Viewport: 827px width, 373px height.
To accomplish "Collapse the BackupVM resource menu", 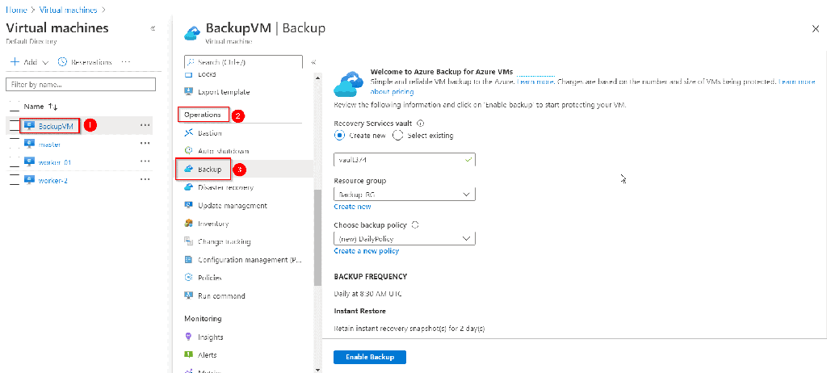I will [313, 62].
